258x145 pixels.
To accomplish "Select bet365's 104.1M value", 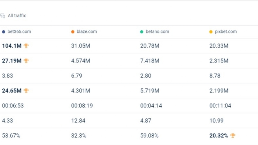I will [x=11, y=46].
